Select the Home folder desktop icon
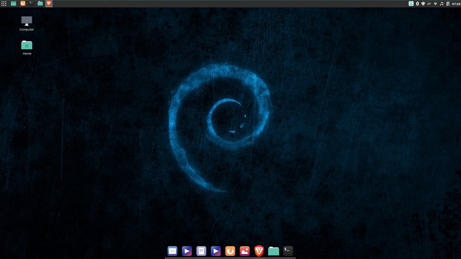Screen dimensions: 461x259 point(27,45)
